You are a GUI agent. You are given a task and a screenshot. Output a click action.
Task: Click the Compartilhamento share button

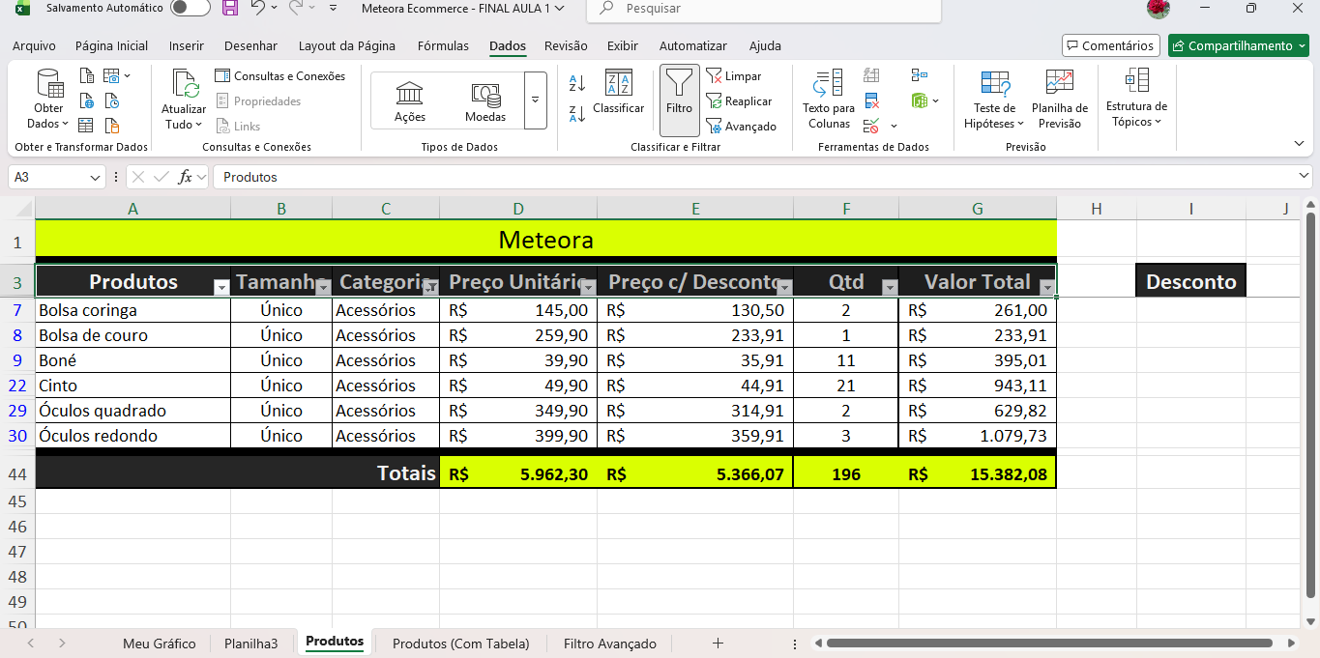tap(1239, 45)
